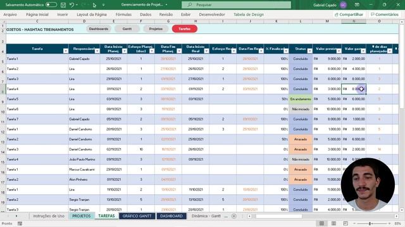The height and width of the screenshot is (227, 405).
Task: Click the Comentários button
Action: (385, 15)
